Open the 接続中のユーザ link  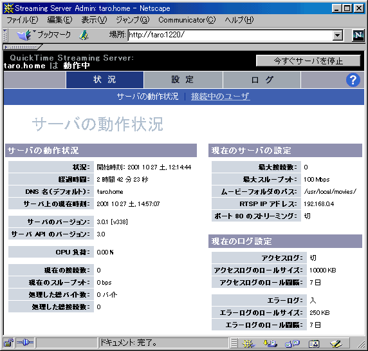click(x=220, y=97)
